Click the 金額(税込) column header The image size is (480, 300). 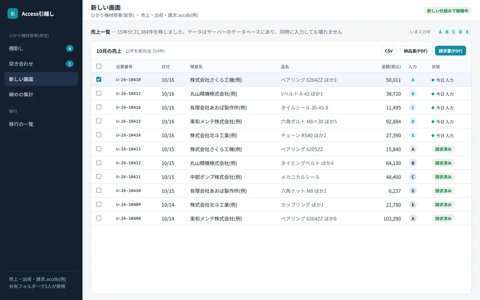click(x=391, y=67)
